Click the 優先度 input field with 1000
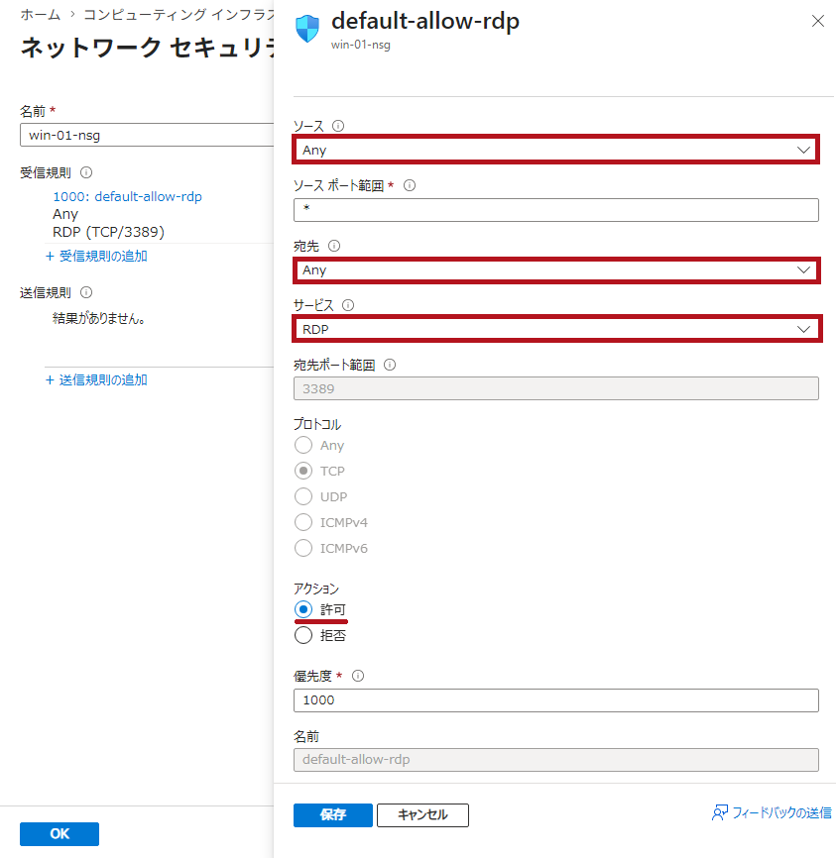 pos(556,699)
